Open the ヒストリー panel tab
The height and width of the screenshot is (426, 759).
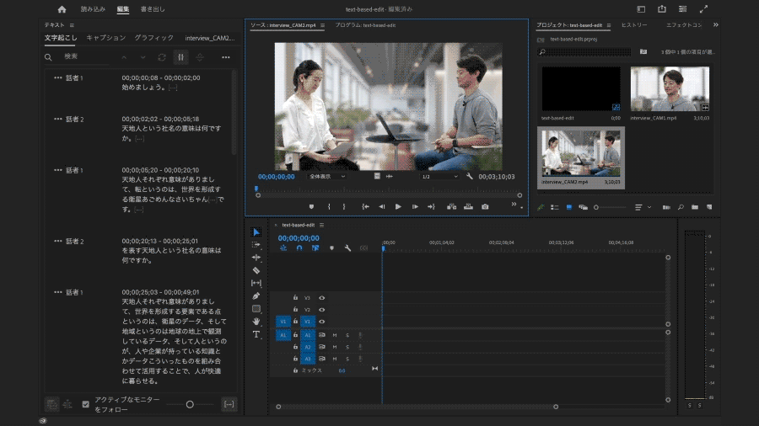(x=634, y=25)
